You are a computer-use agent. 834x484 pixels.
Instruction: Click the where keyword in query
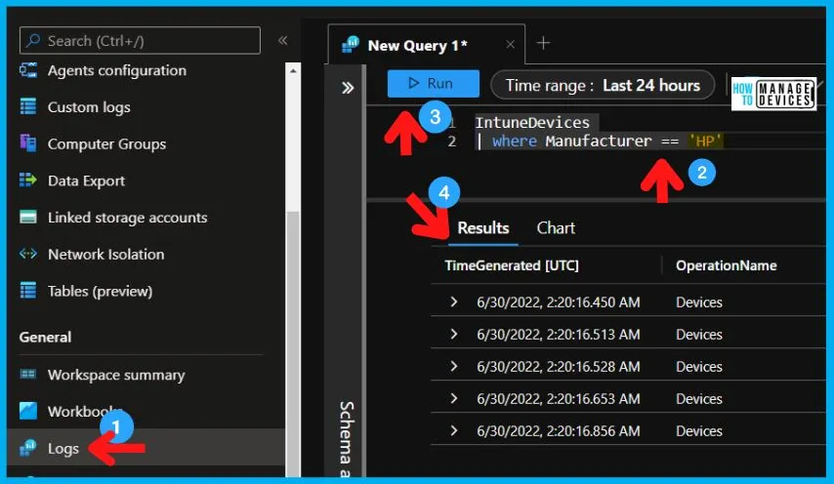515,141
